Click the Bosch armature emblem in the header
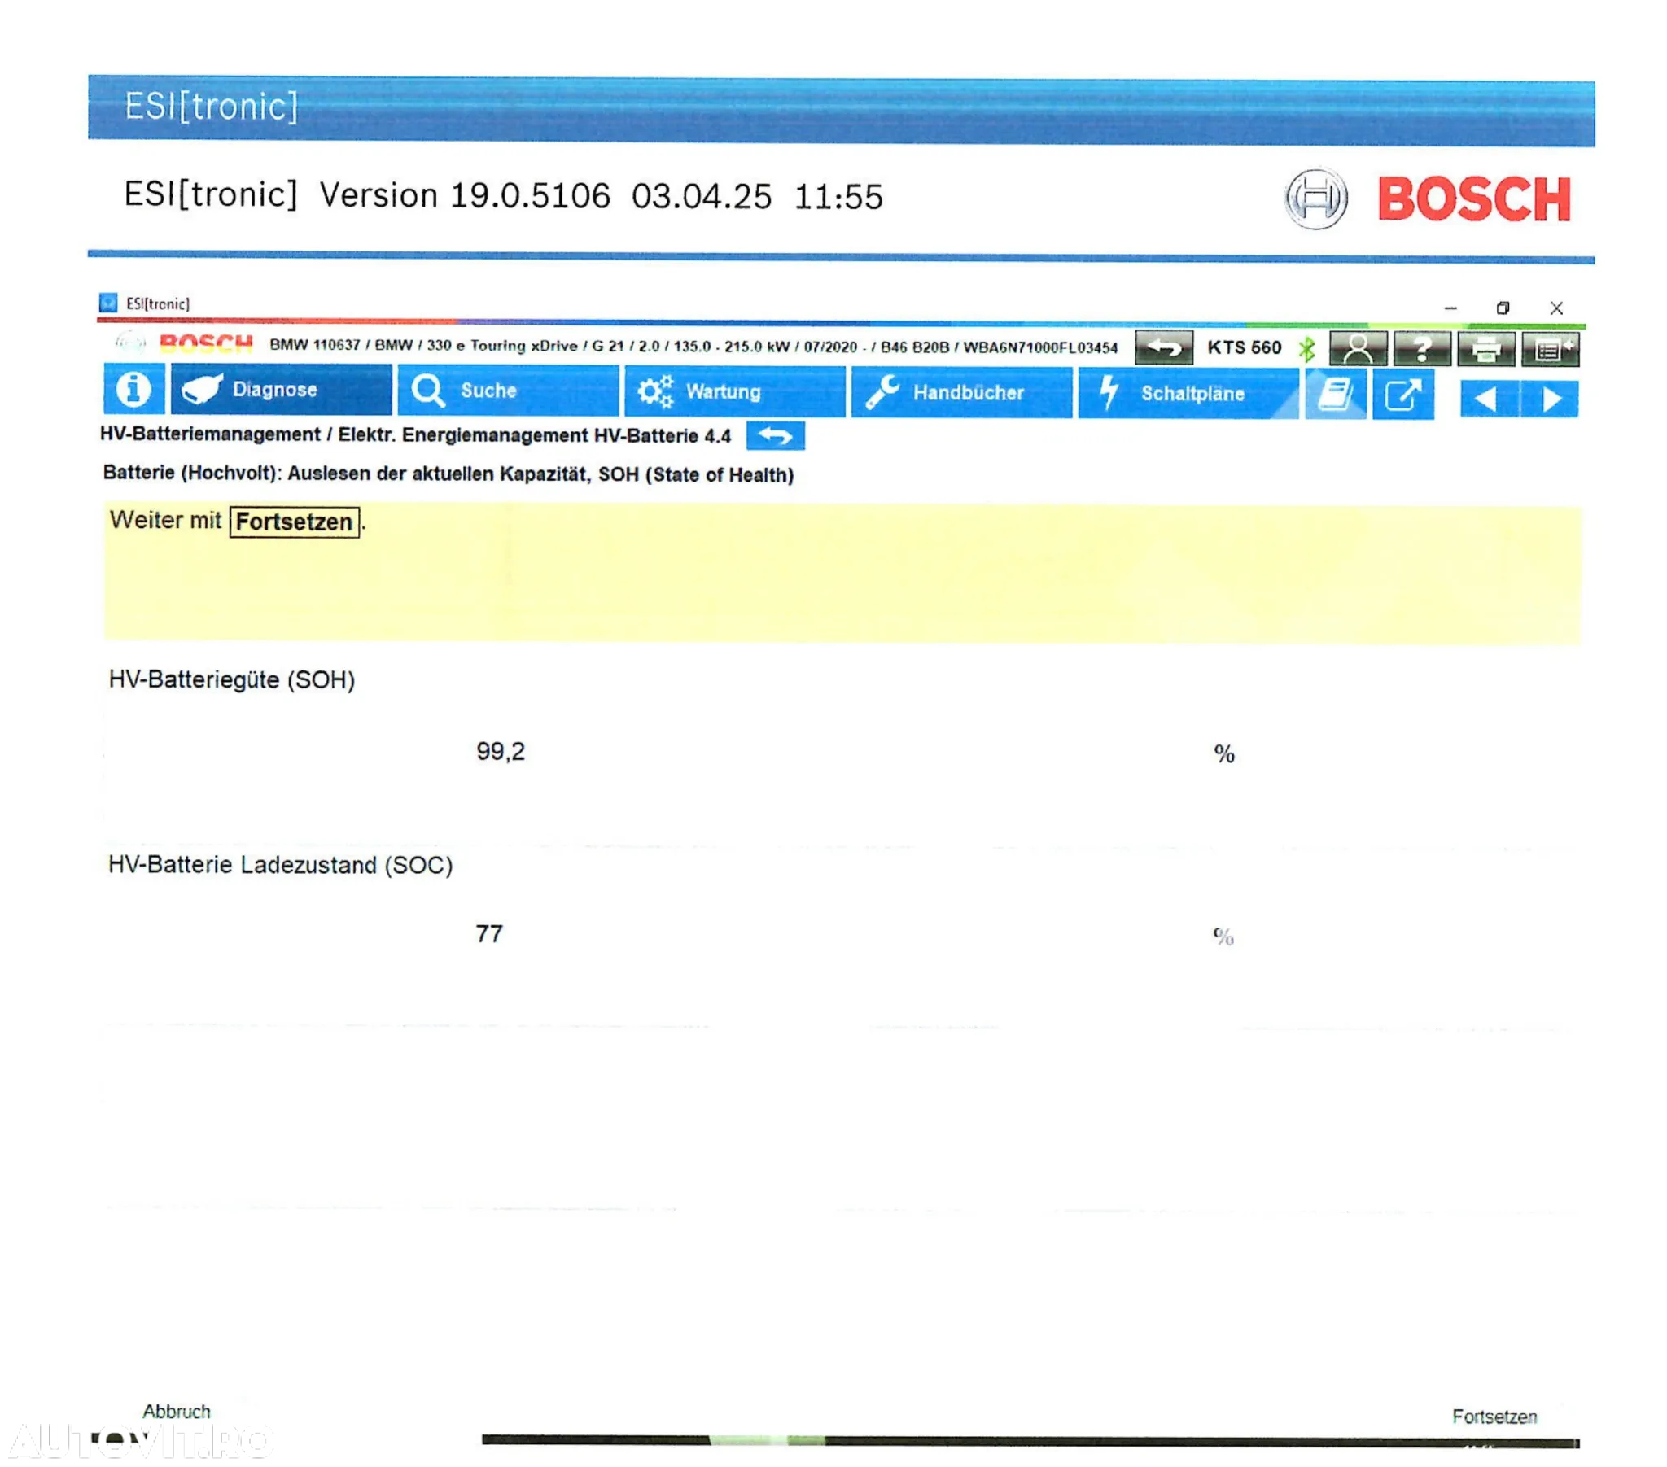Viewport: 1667px width, 1467px height. pos(1315,199)
